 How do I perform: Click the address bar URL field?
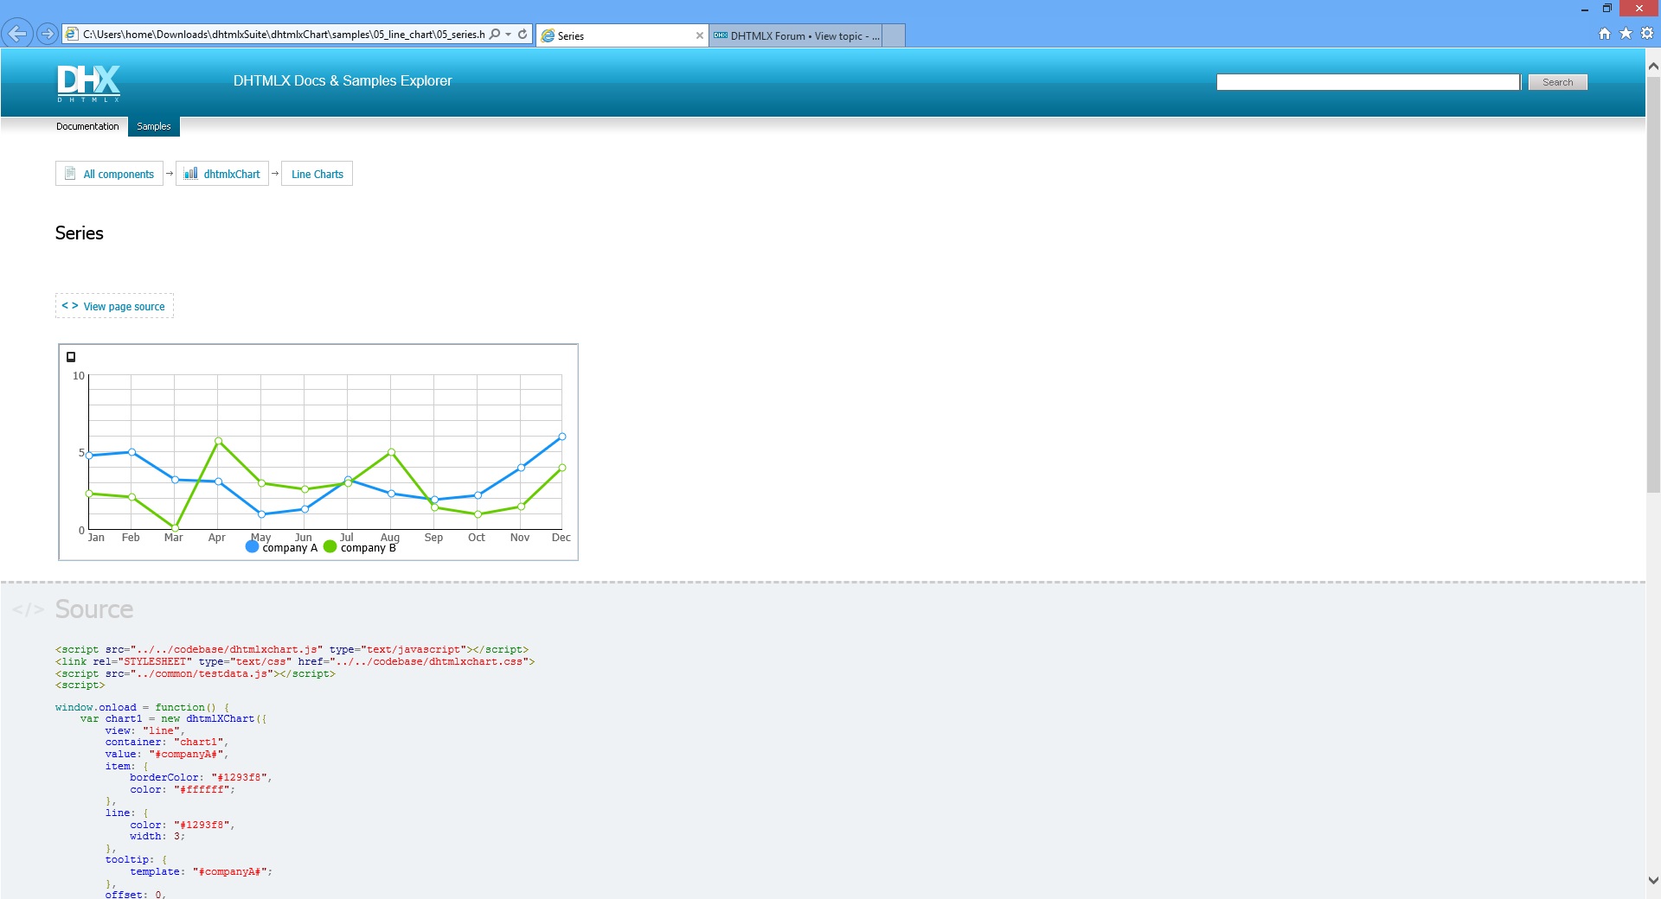283,35
